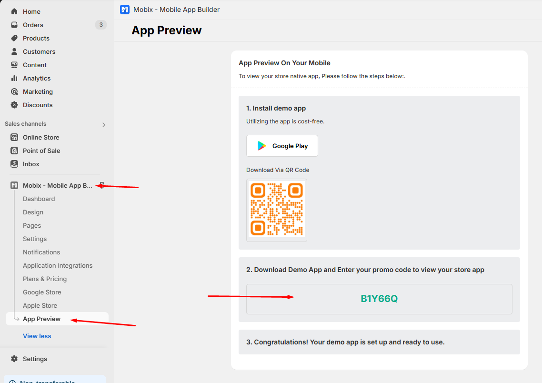
Task: Select the App Preview subpage
Action: click(57, 319)
